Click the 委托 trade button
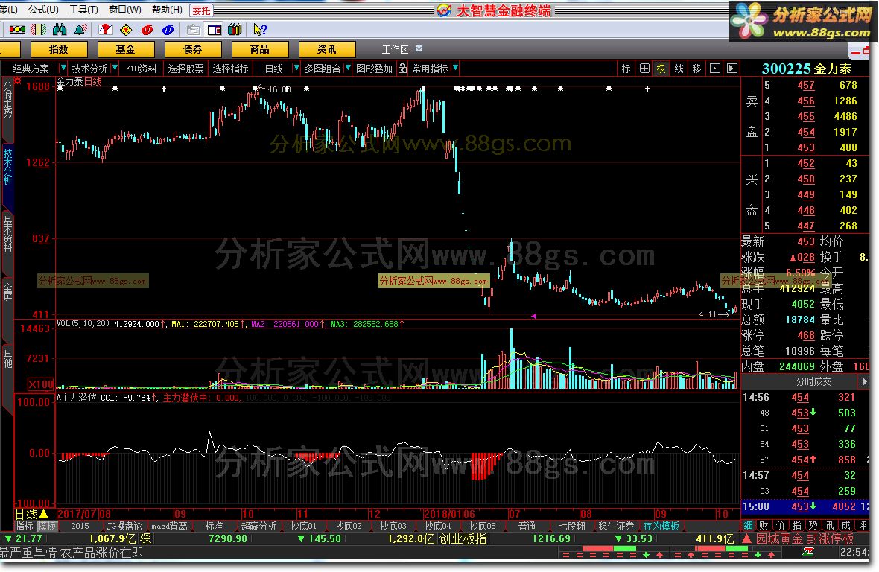The image size is (879, 572). coord(201,10)
